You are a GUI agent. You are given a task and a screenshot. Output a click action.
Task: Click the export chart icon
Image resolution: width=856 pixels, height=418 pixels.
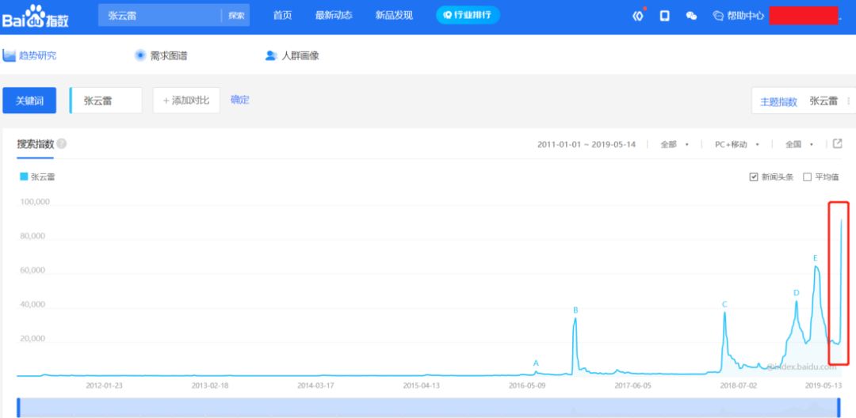(x=837, y=144)
